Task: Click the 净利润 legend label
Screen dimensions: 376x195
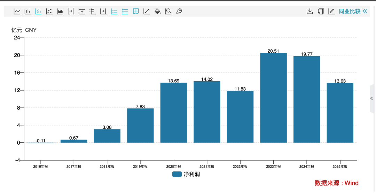Action: coord(191,174)
